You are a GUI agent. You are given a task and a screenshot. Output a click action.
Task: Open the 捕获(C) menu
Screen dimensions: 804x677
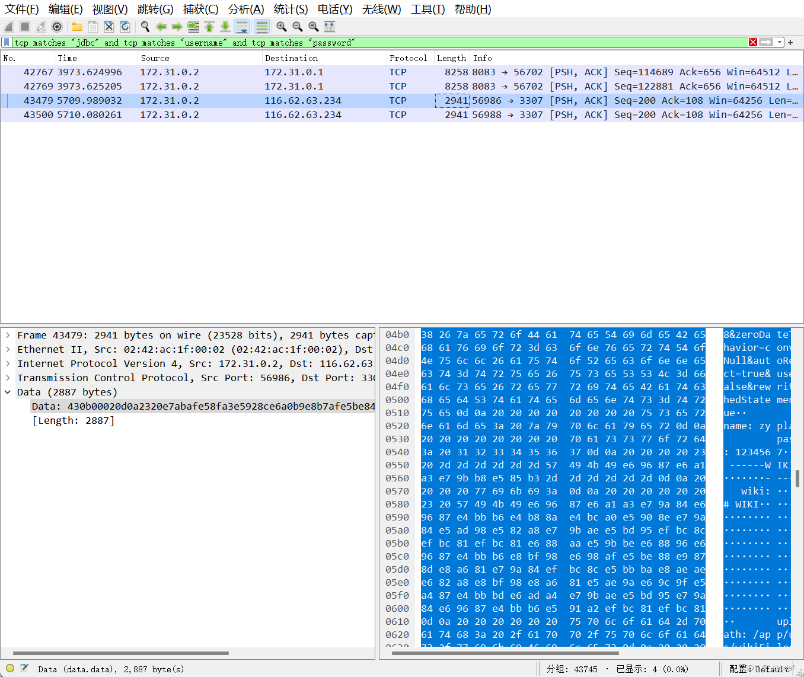(x=201, y=9)
